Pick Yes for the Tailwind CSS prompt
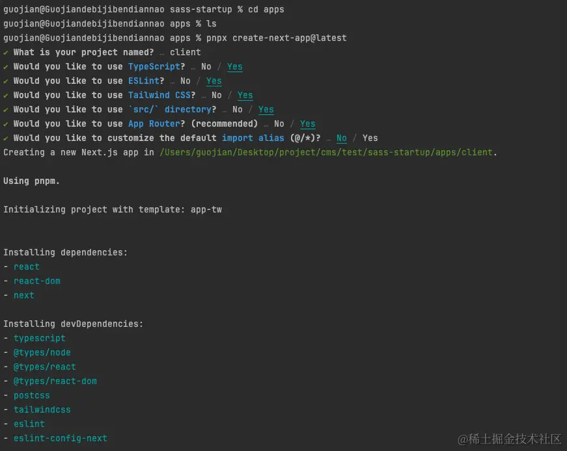Viewport: 567px width, 451px height. point(245,96)
